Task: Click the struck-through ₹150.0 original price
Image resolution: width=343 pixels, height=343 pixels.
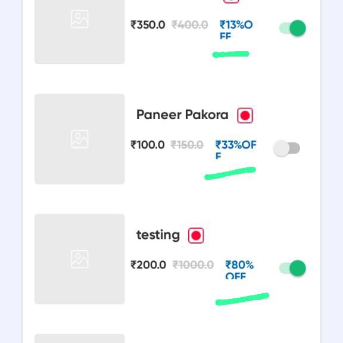Action: 187,145
